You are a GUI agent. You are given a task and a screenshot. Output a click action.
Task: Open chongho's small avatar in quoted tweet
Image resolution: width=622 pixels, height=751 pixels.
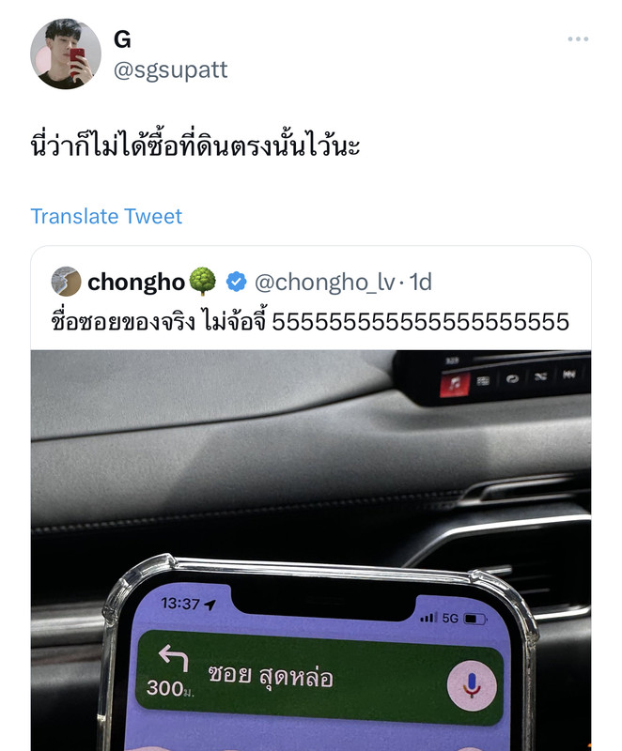point(66,281)
